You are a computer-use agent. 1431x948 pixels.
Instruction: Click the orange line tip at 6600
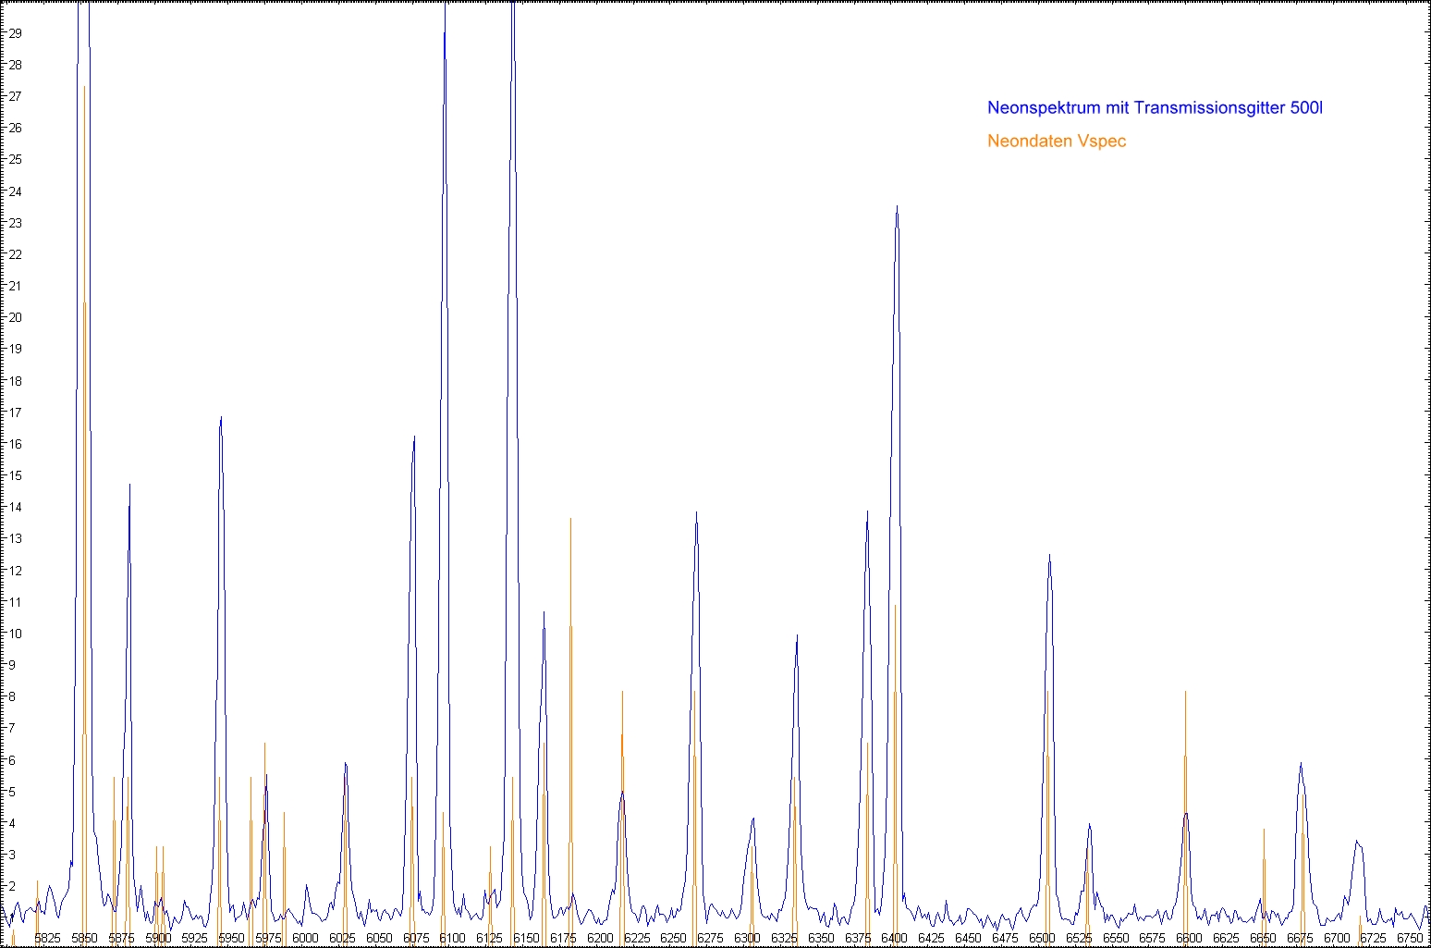click(1185, 692)
